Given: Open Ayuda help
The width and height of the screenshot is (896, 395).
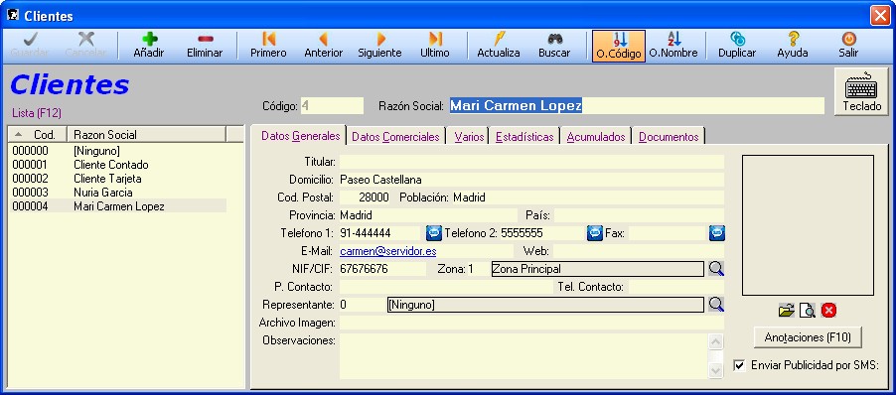Looking at the screenshot, I should tap(793, 46).
